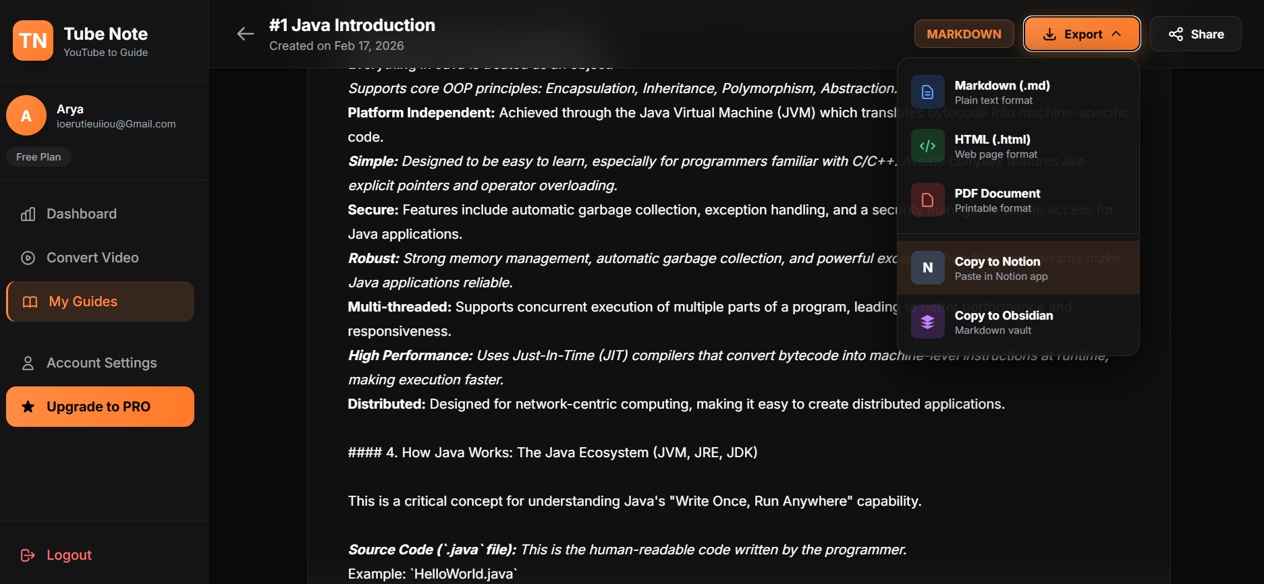The image size is (1264, 584).
Task: Export as PDF Document
Action: pyautogui.click(x=1018, y=200)
